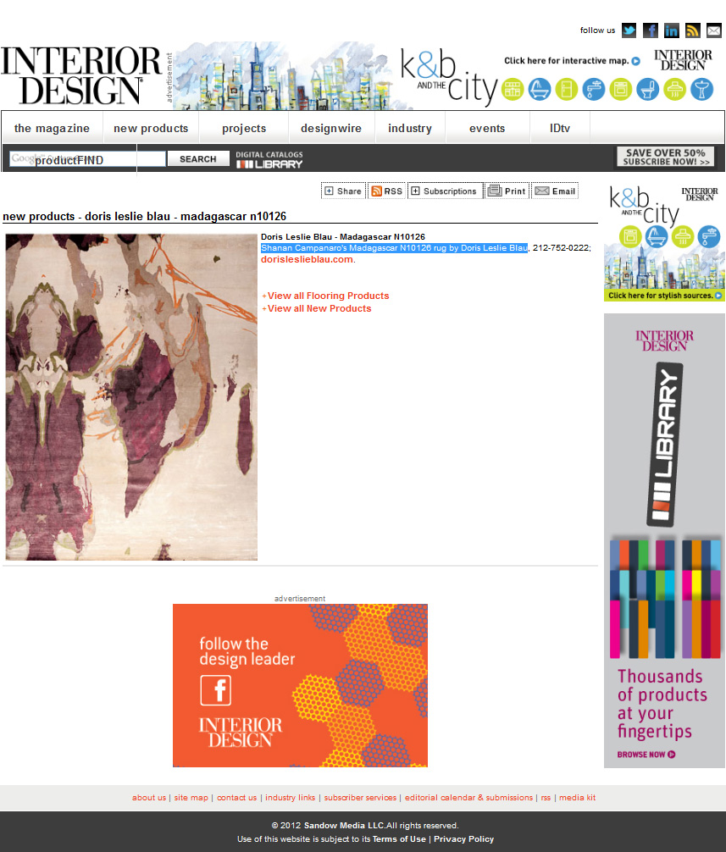The height and width of the screenshot is (852, 726).
Task: Click blue arrow after interactive map text
Action: (636, 61)
